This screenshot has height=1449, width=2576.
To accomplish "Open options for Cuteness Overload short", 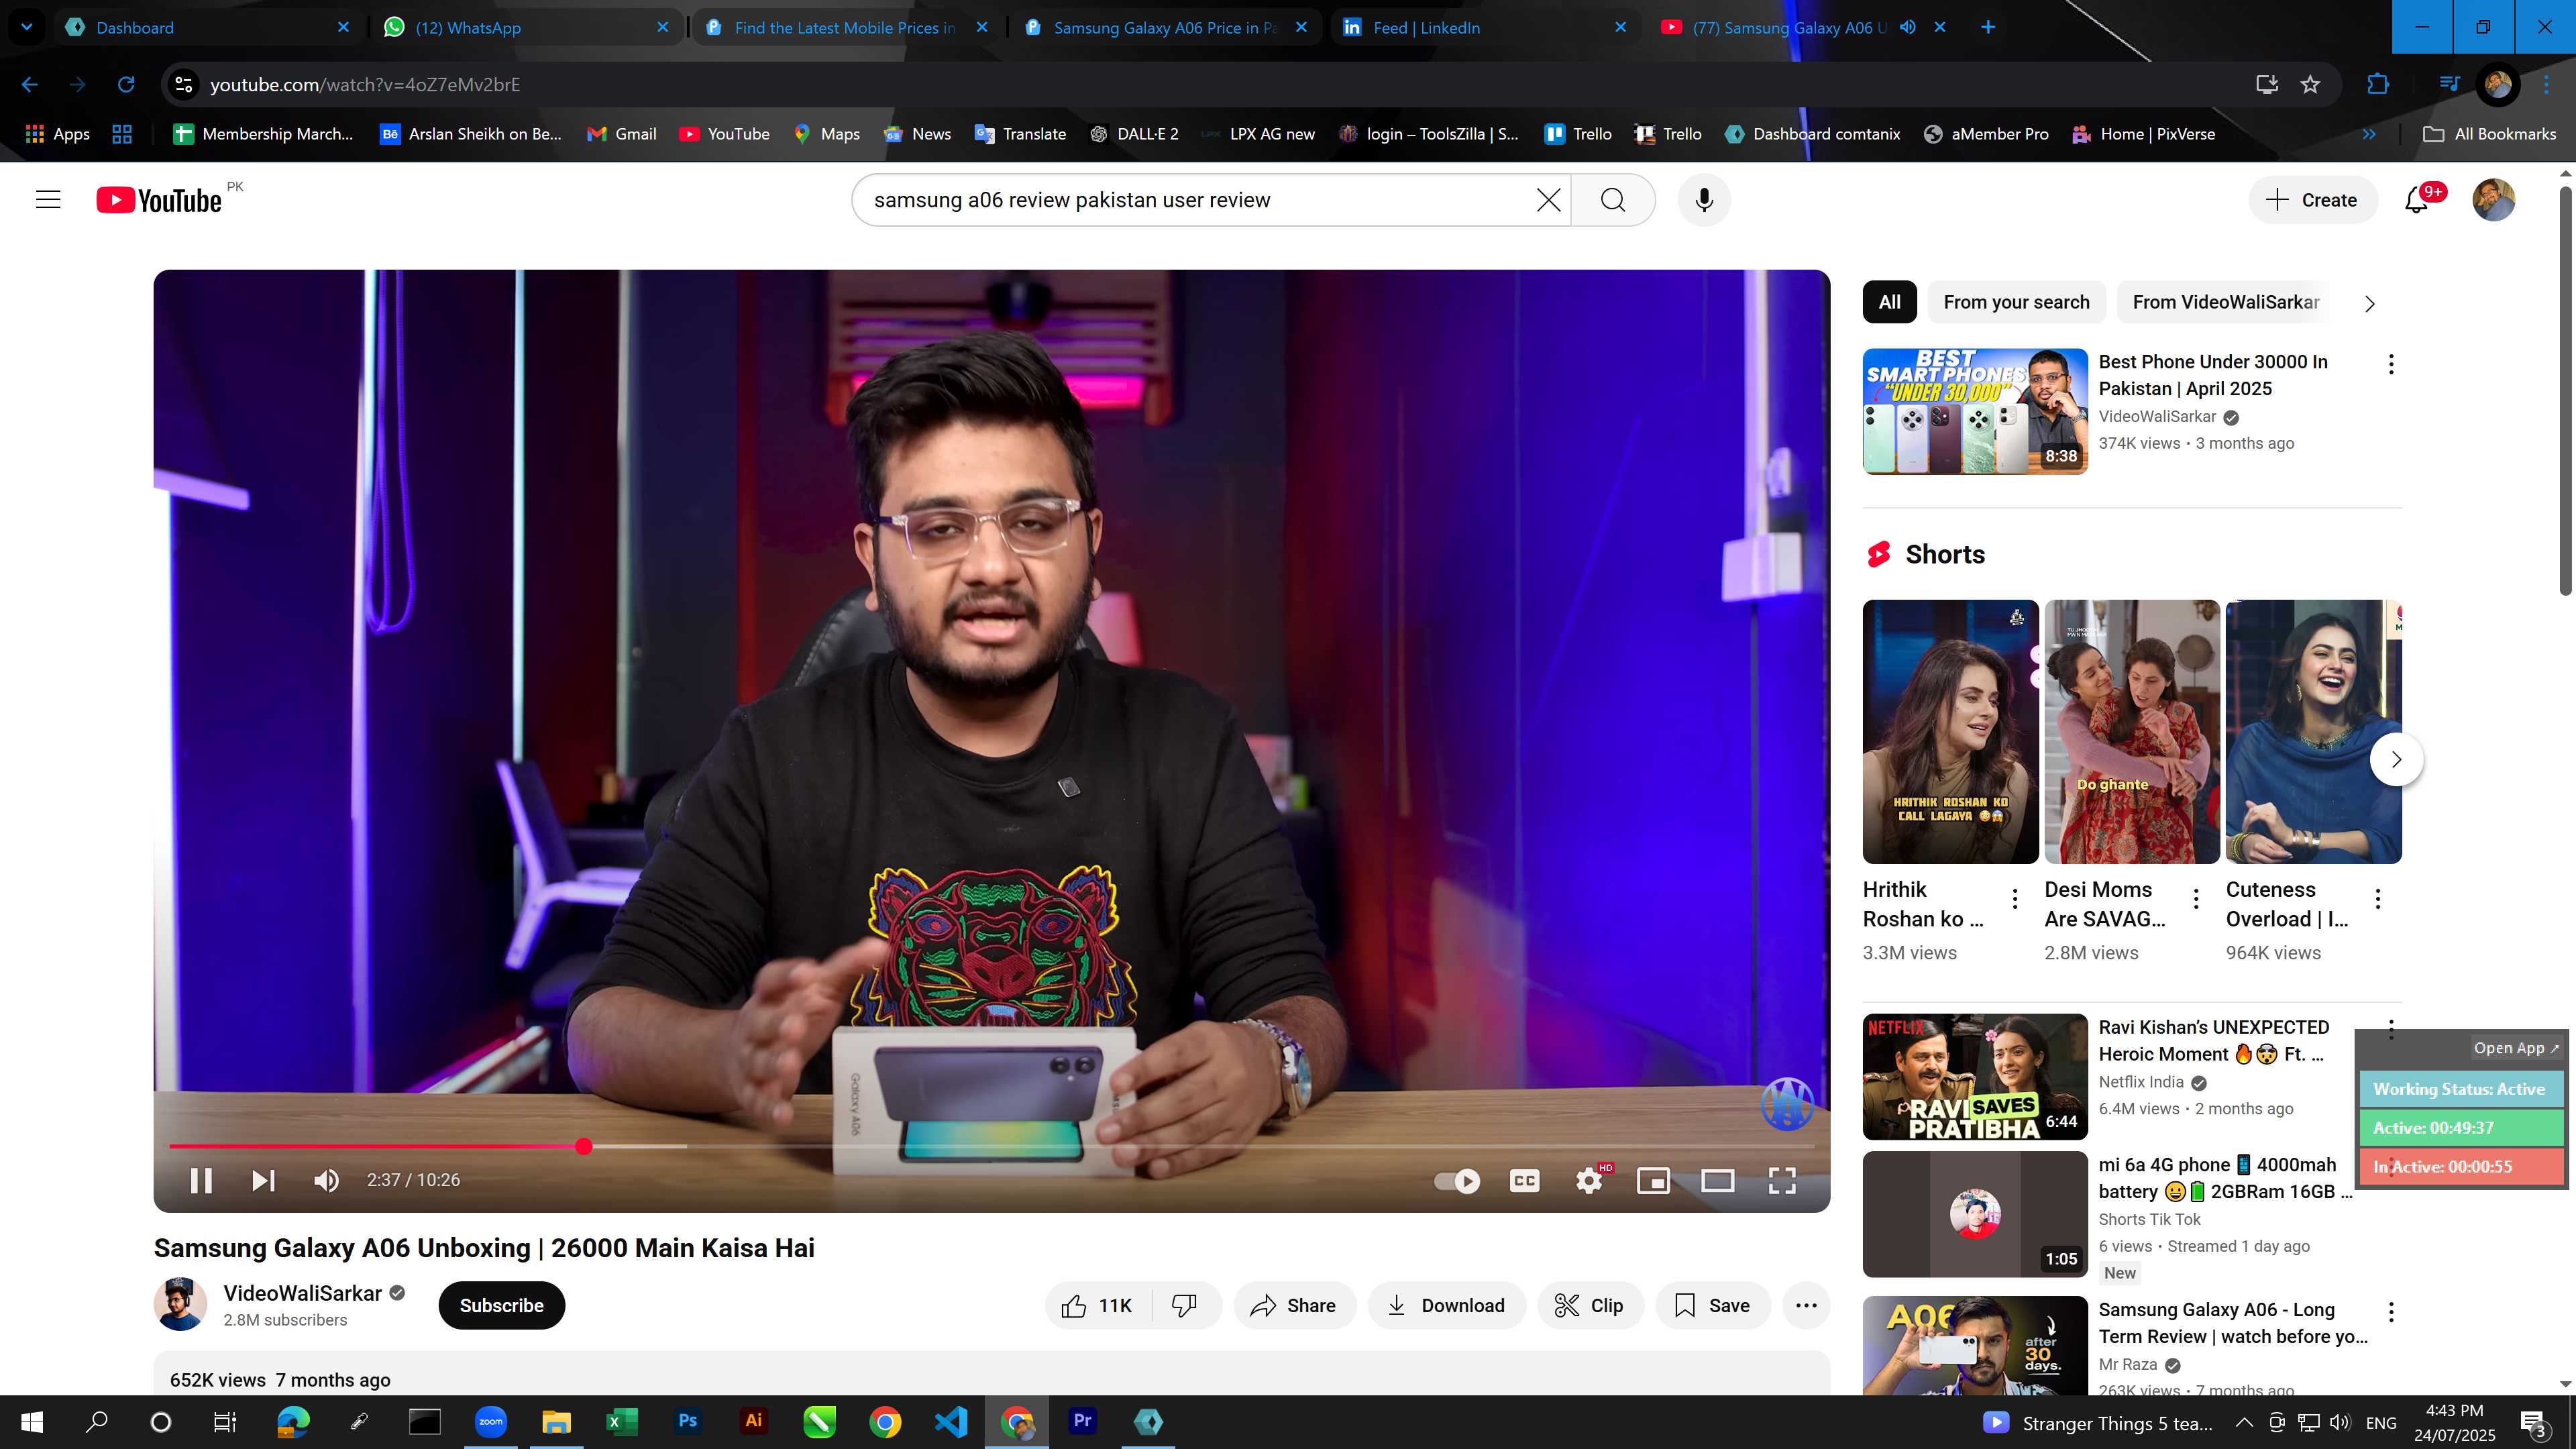I will tap(2378, 899).
